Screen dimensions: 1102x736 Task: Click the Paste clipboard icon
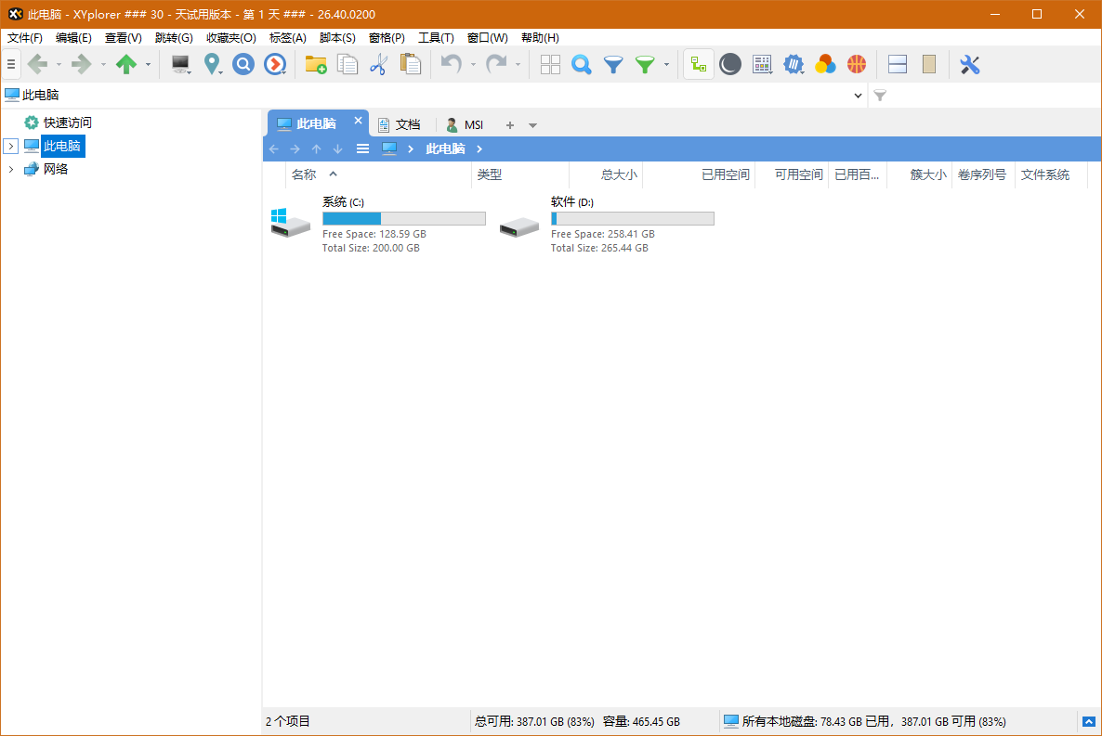tap(411, 65)
